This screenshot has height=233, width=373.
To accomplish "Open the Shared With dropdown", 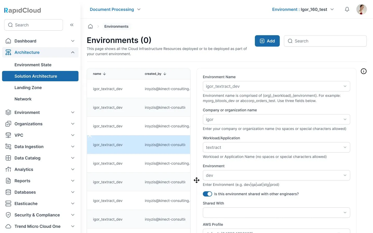I will (276, 213).
